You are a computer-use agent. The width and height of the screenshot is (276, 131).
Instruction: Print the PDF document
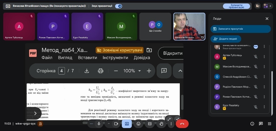pos(101,71)
